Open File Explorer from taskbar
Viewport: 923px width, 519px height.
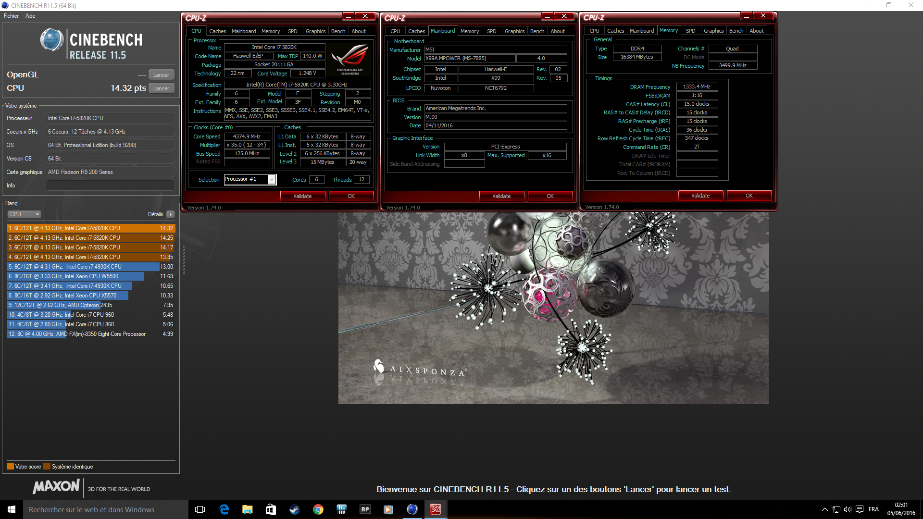tap(247, 509)
